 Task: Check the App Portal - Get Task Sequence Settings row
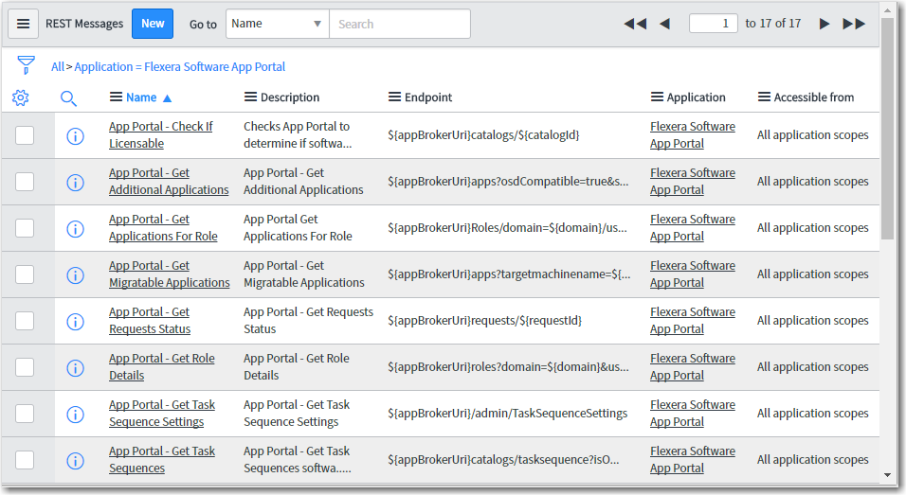coord(25,414)
